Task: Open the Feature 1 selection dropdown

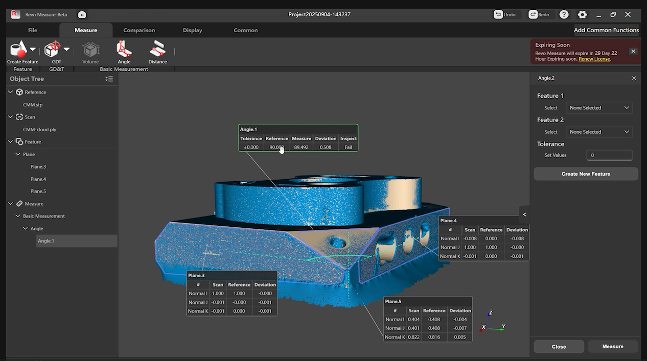Action: 599,108
